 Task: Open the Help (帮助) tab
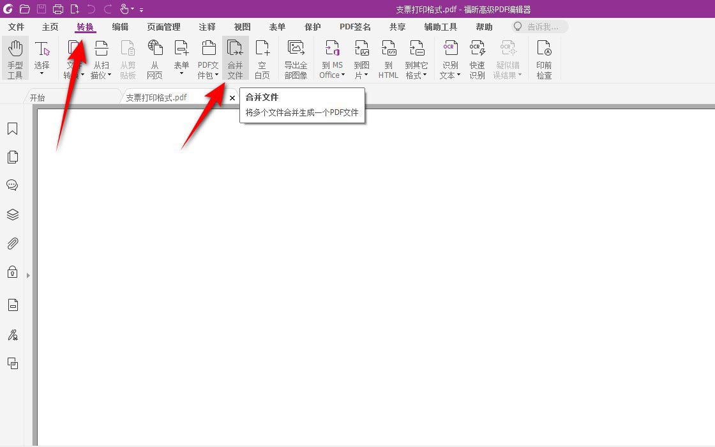[485, 27]
